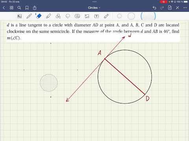Select the Text box tool
This screenshot has width=189, height=141.
click(96, 16)
